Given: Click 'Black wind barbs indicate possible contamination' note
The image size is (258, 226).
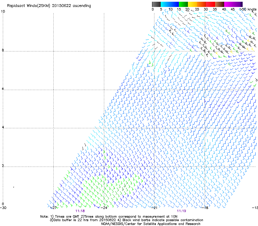Looking at the screenshot, I should coord(163,220).
